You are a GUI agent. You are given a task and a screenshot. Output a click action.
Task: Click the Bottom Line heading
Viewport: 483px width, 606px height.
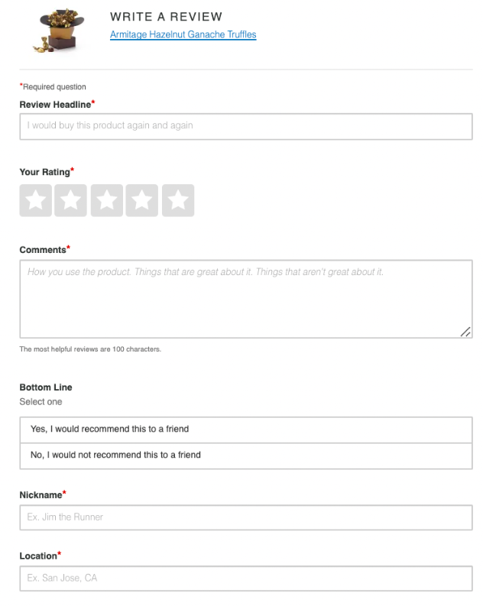[x=46, y=387]
